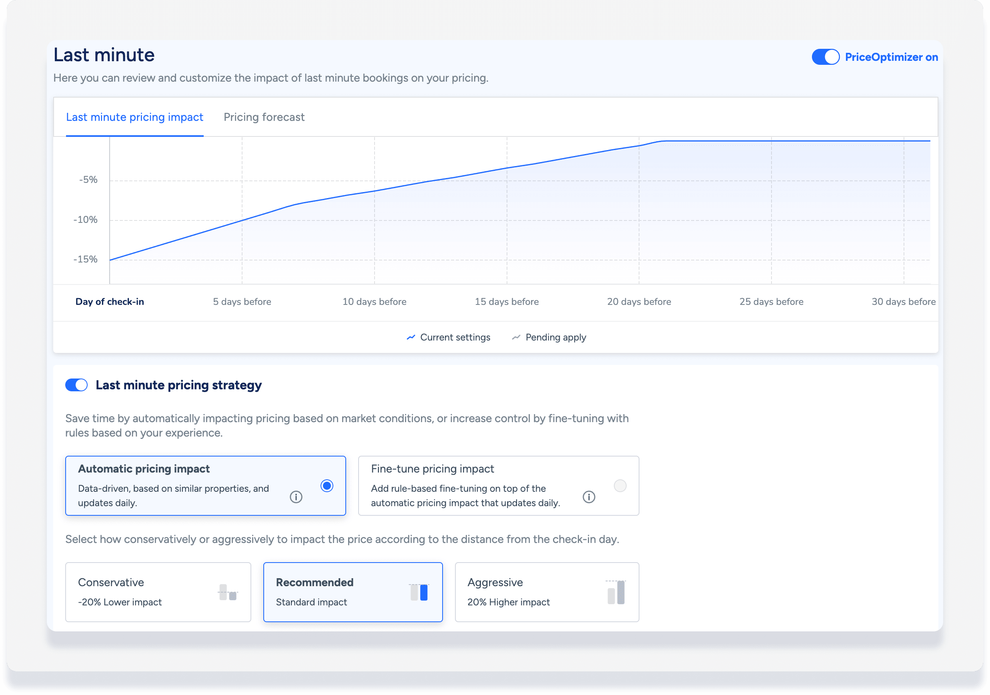Click the Pending apply legend line icon
This screenshot has width=990, height=695.
[x=516, y=337]
